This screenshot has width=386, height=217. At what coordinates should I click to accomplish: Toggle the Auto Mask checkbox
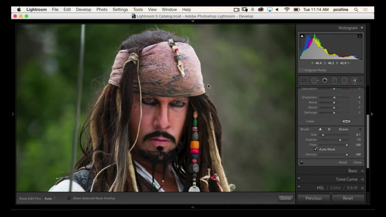click(x=316, y=149)
